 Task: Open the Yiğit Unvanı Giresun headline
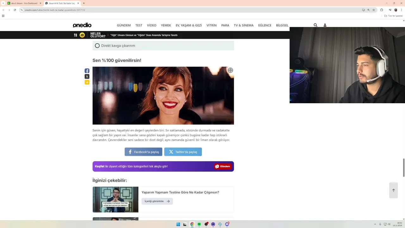click(x=144, y=35)
